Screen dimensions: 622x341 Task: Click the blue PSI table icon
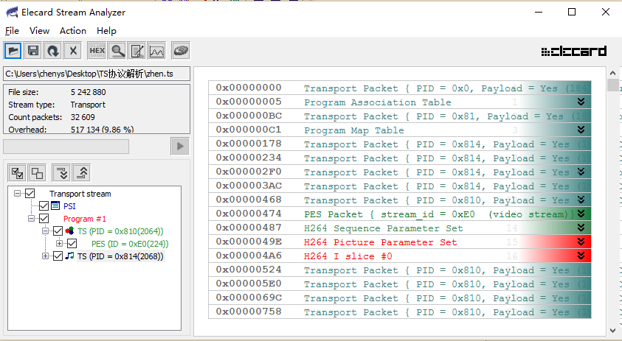(55, 206)
